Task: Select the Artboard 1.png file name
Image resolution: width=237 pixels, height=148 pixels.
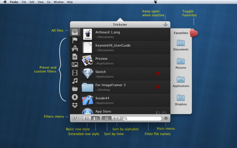Action: pyautogui.click(x=108, y=32)
